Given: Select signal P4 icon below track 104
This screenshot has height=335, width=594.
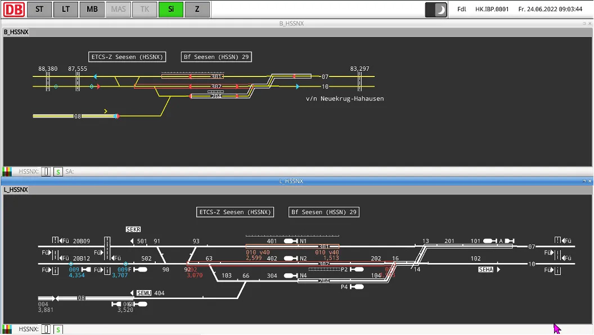Looking at the screenshot, I should [x=356, y=287].
